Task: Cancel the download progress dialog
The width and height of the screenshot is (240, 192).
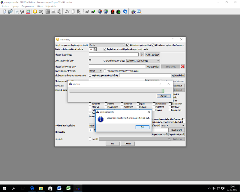Action: (163, 96)
